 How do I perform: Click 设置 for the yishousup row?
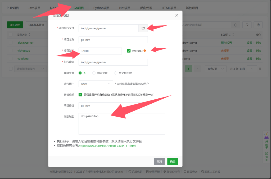coord(249,51)
